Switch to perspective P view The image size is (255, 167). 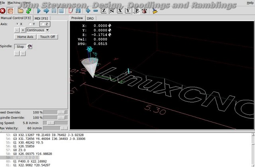[136, 11]
